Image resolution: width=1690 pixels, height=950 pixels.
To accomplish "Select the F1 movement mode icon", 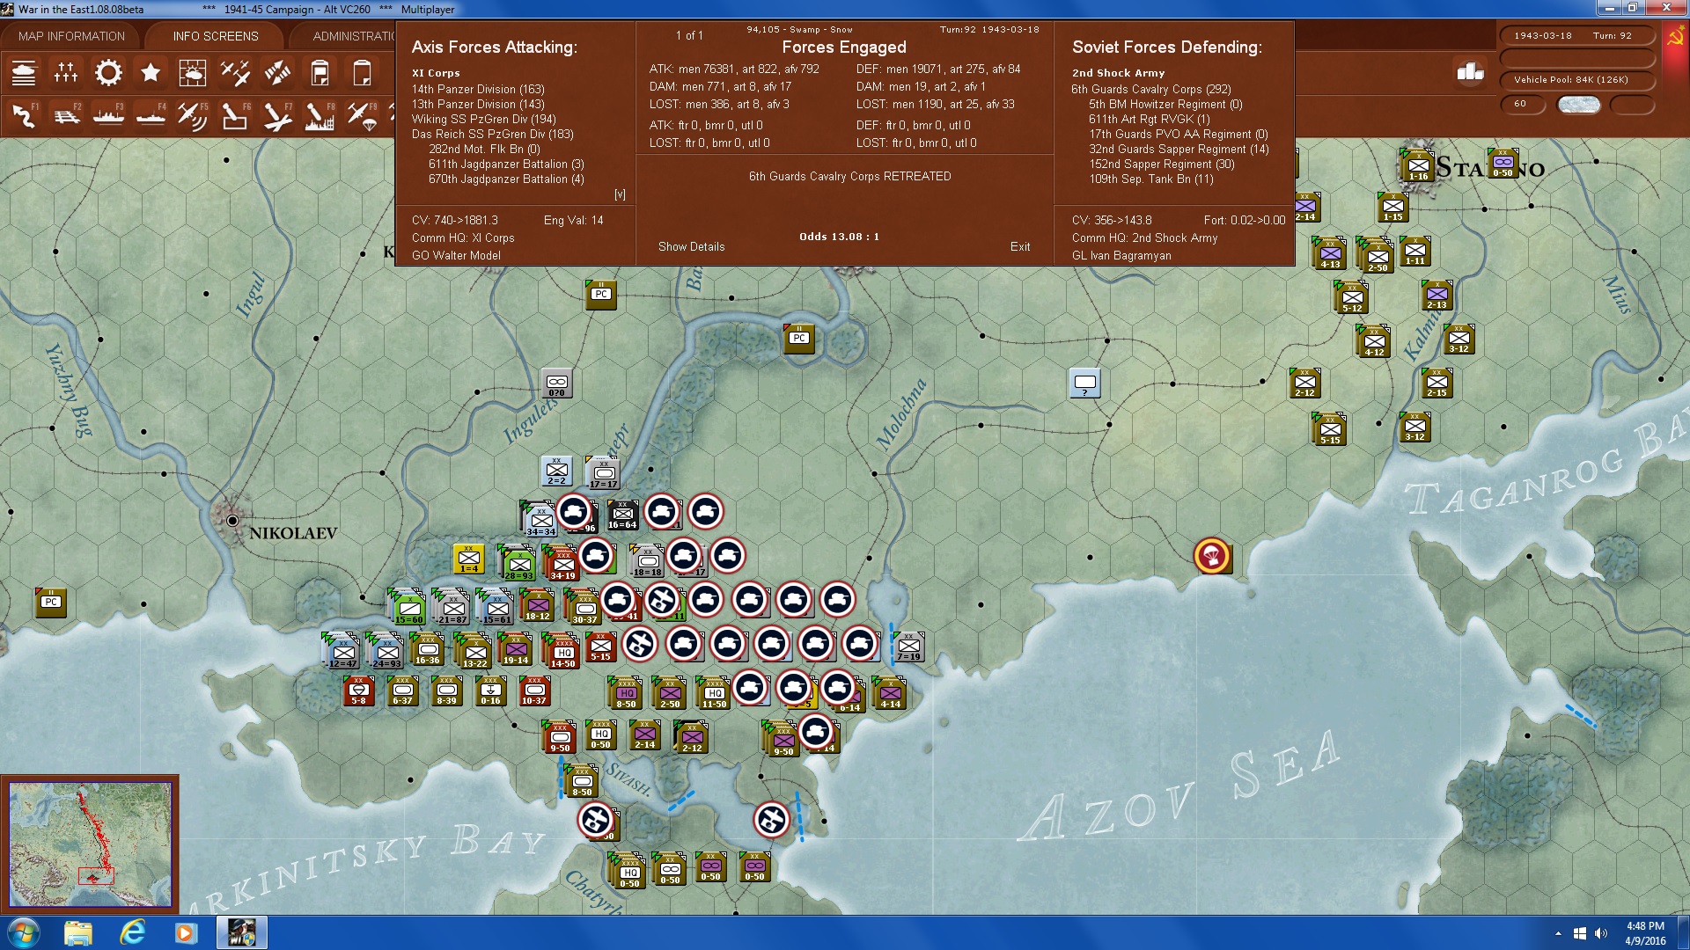I will pyautogui.click(x=24, y=114).
